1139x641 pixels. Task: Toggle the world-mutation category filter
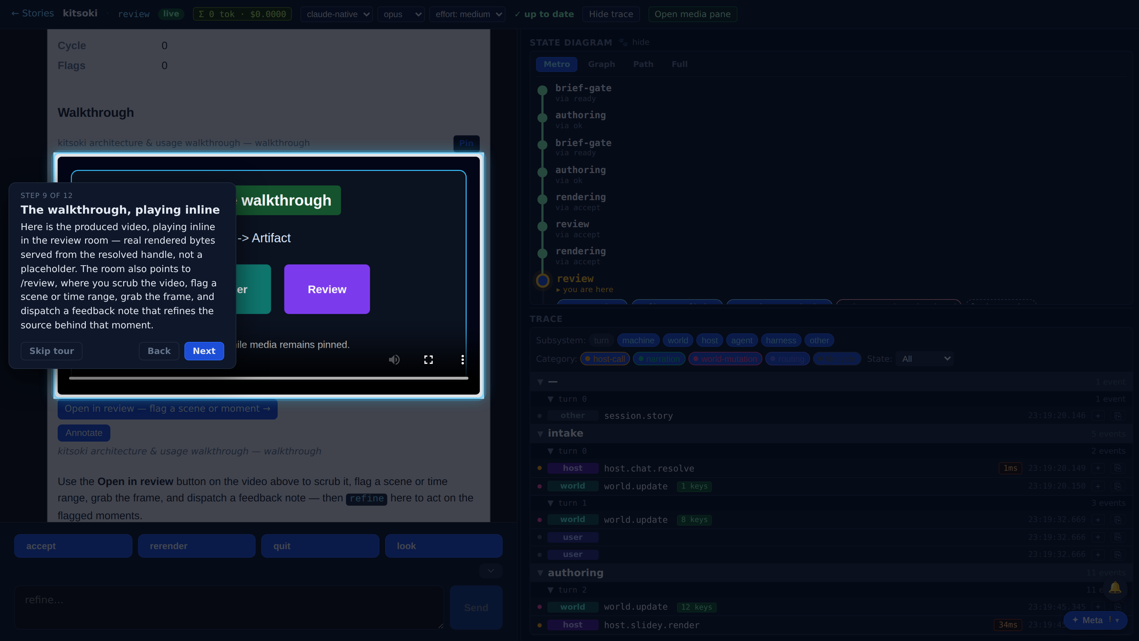(x=725, y=359)
